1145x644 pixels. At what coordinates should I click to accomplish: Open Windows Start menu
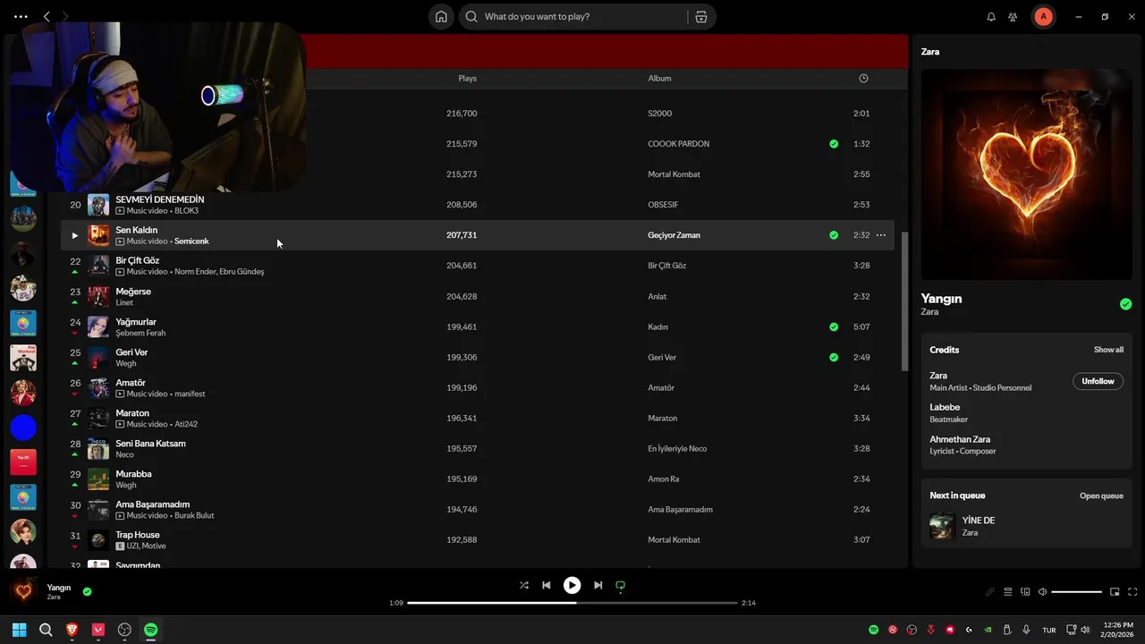coord(19,630)
